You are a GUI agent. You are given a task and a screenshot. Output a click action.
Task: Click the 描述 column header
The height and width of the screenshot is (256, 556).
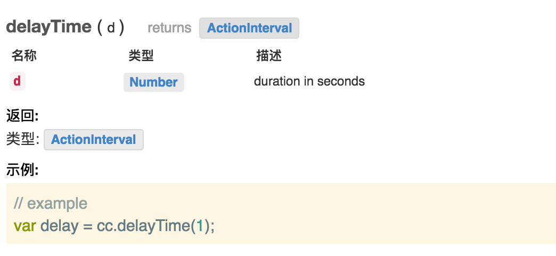(x=269, y=55)
